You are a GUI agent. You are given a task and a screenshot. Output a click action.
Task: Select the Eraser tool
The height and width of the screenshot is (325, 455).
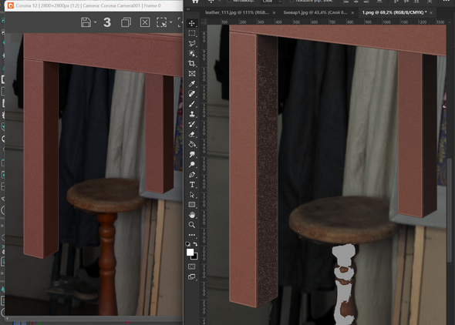coord(192,134)
